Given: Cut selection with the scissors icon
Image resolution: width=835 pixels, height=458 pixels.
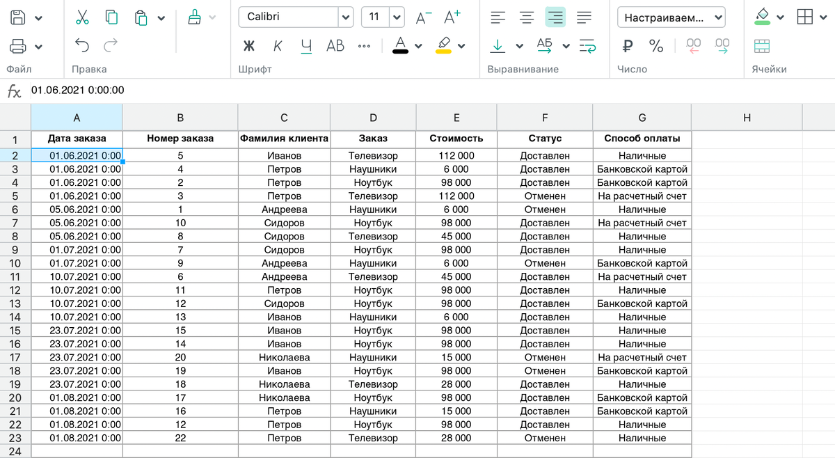Looking at the screenshot, I should pyautogui.click(x=82, y=17).
